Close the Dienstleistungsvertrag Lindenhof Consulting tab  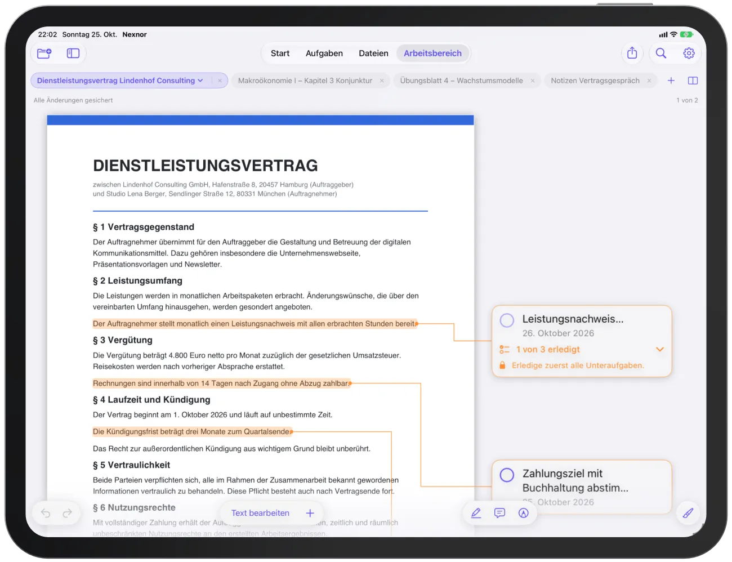[220, 81]
